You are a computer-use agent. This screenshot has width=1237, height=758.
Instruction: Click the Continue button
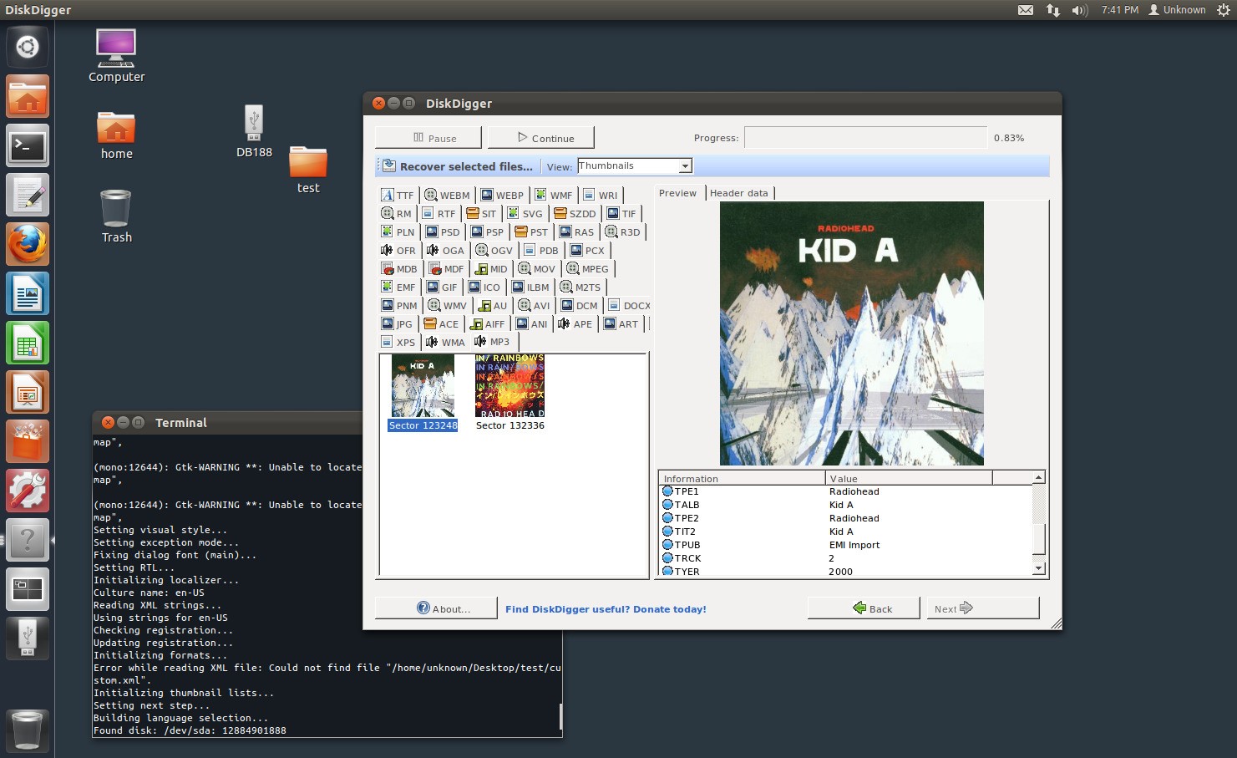pos(541,138)
